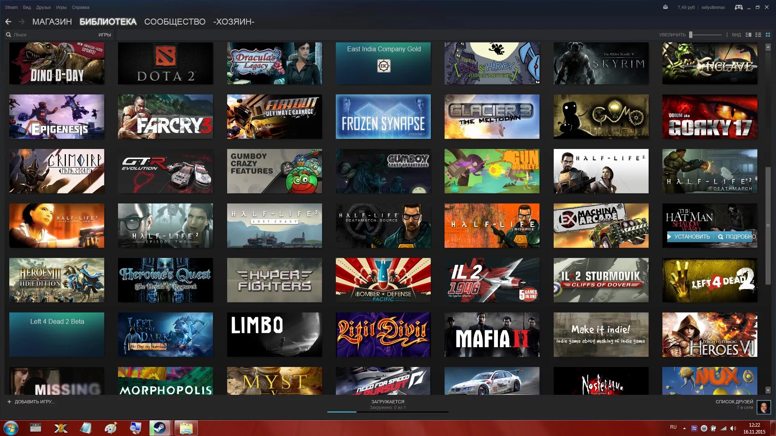This screenshot has height=436, width=776.
Task: Open Left 4 Dead 2 game page
Action: point(710,279)
